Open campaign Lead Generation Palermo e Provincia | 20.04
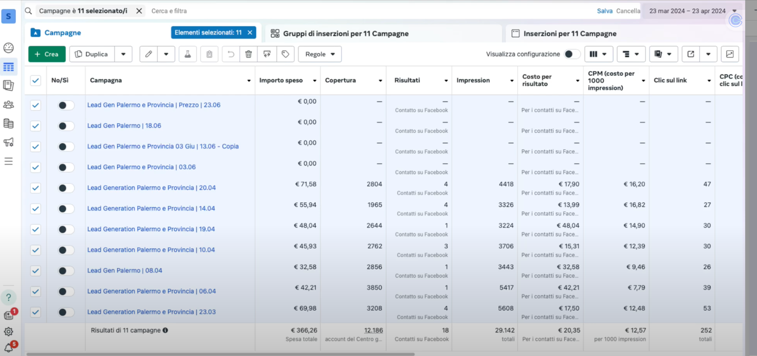757x356 pixels. pyautogui.click(x=151, y=188)
